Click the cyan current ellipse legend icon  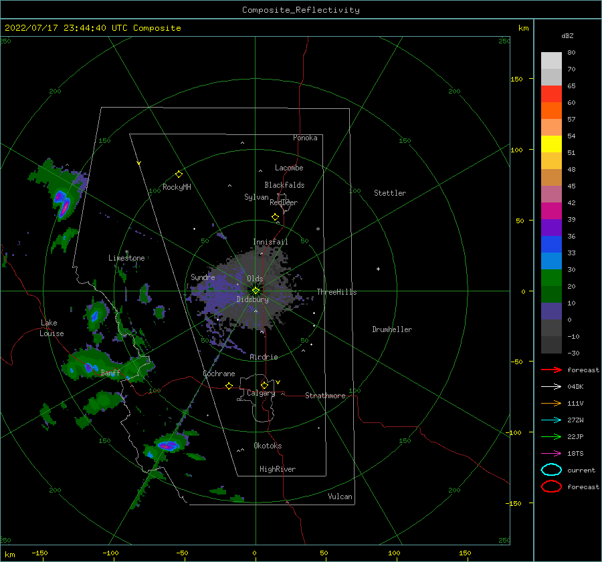click(x=551, y=470)
